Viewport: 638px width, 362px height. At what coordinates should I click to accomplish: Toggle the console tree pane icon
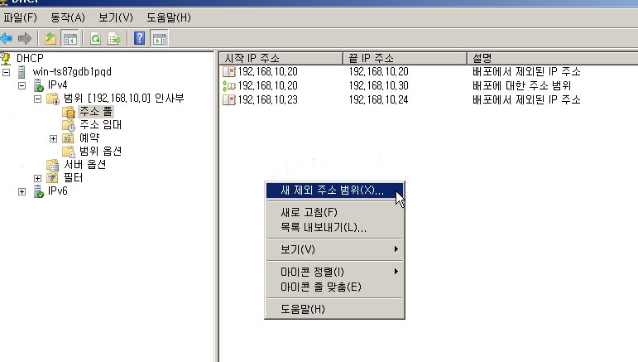[70, 39]
